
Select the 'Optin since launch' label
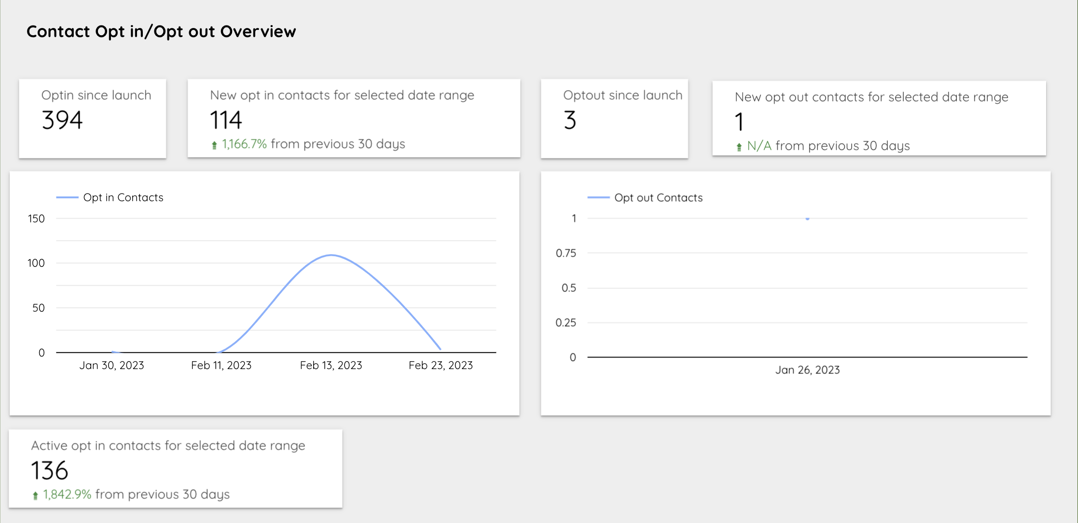[x=96, y=95]
